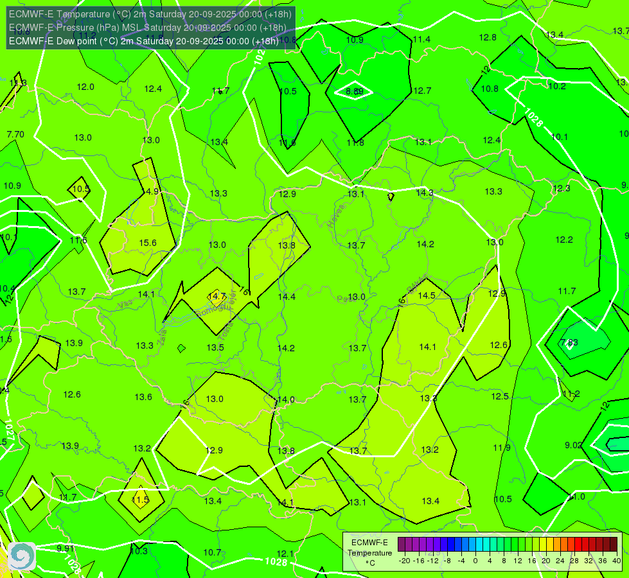Click the 15.6 temperature value
The height and width of the screenshot is (578, 629).
click(148, 243)
